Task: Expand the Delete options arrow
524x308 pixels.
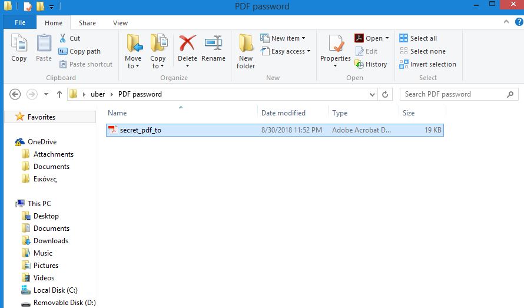Action: tap(187, 66)
